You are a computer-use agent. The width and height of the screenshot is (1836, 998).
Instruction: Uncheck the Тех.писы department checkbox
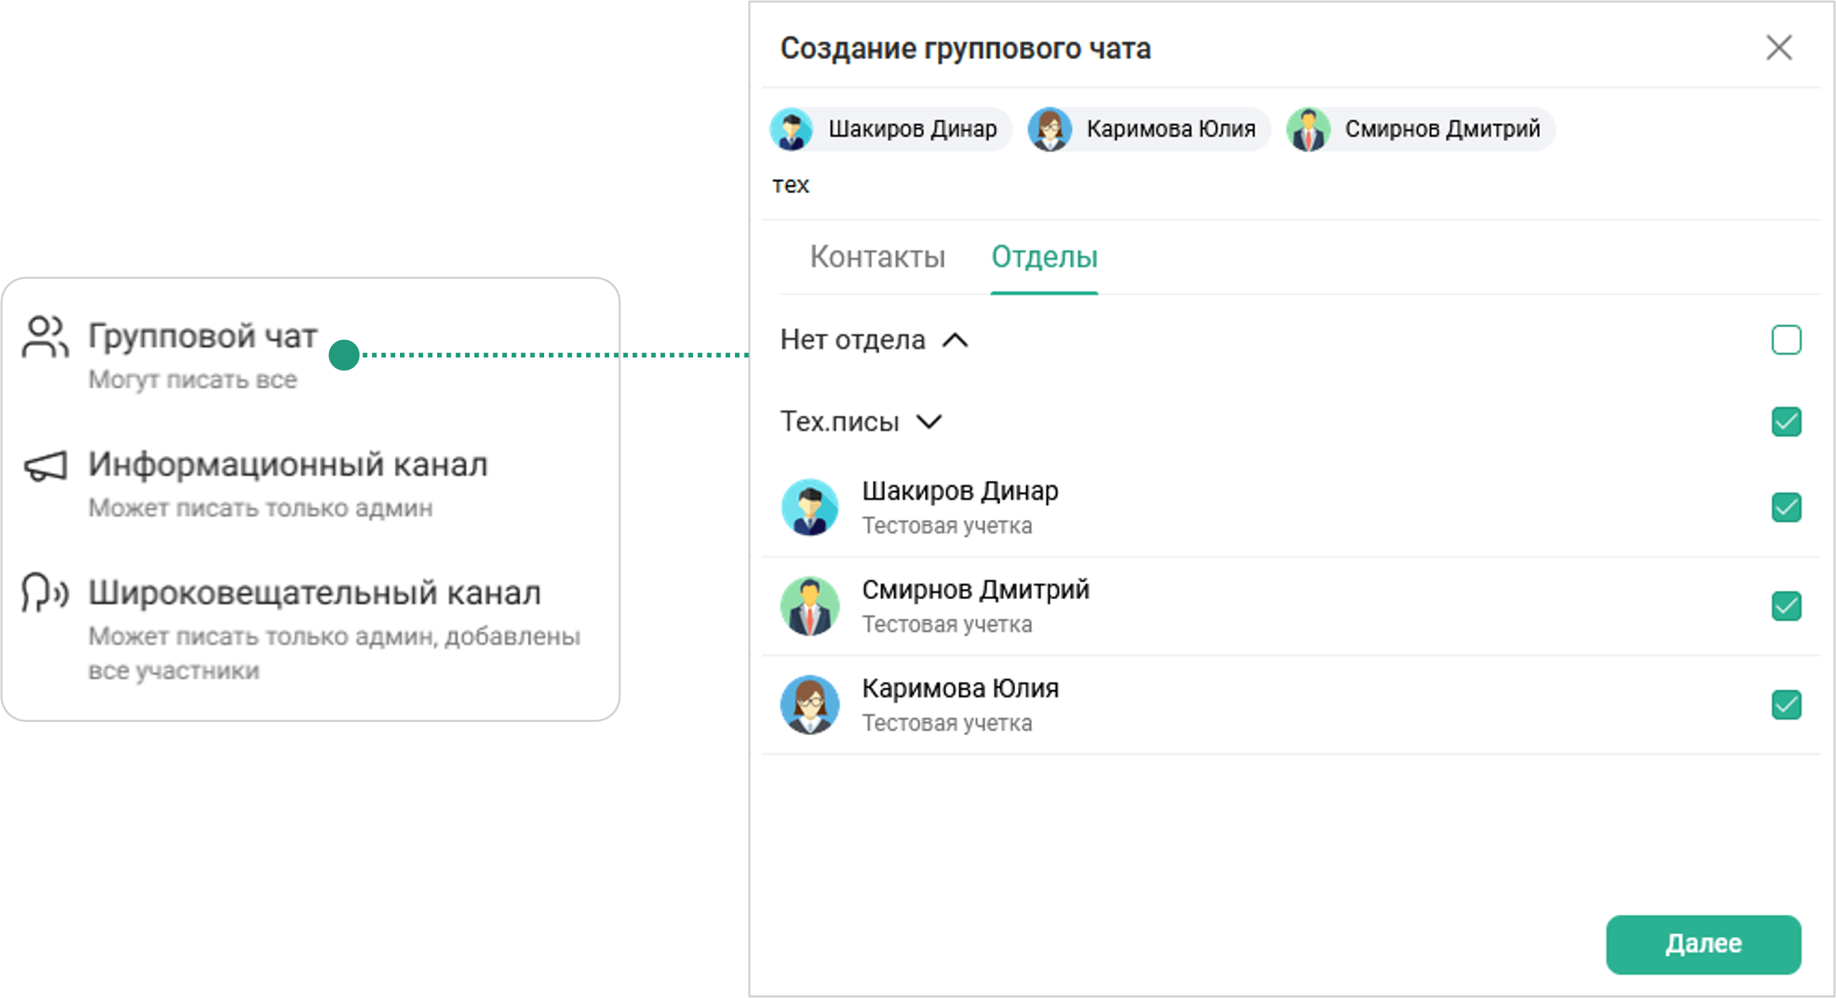(1785, 421)
